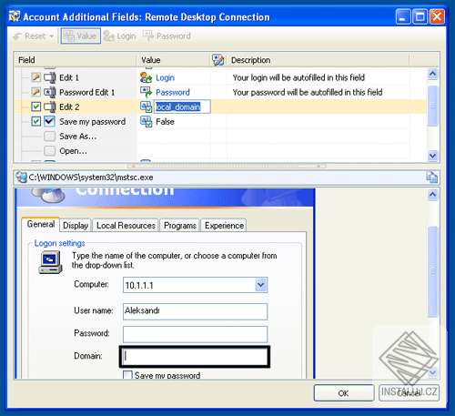
Task: Click the Password value icon in Value column
Action: pyautogui.click(x=146, y=92)
